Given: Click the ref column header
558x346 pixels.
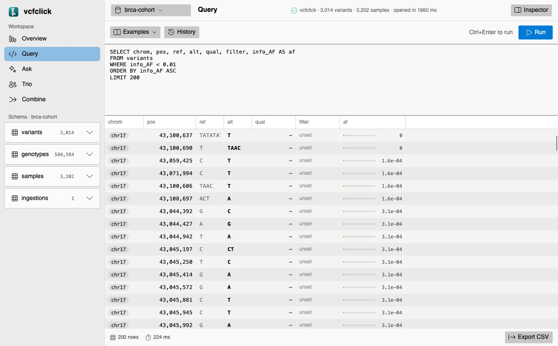Looking at the screenshot, I should [210, 122].
